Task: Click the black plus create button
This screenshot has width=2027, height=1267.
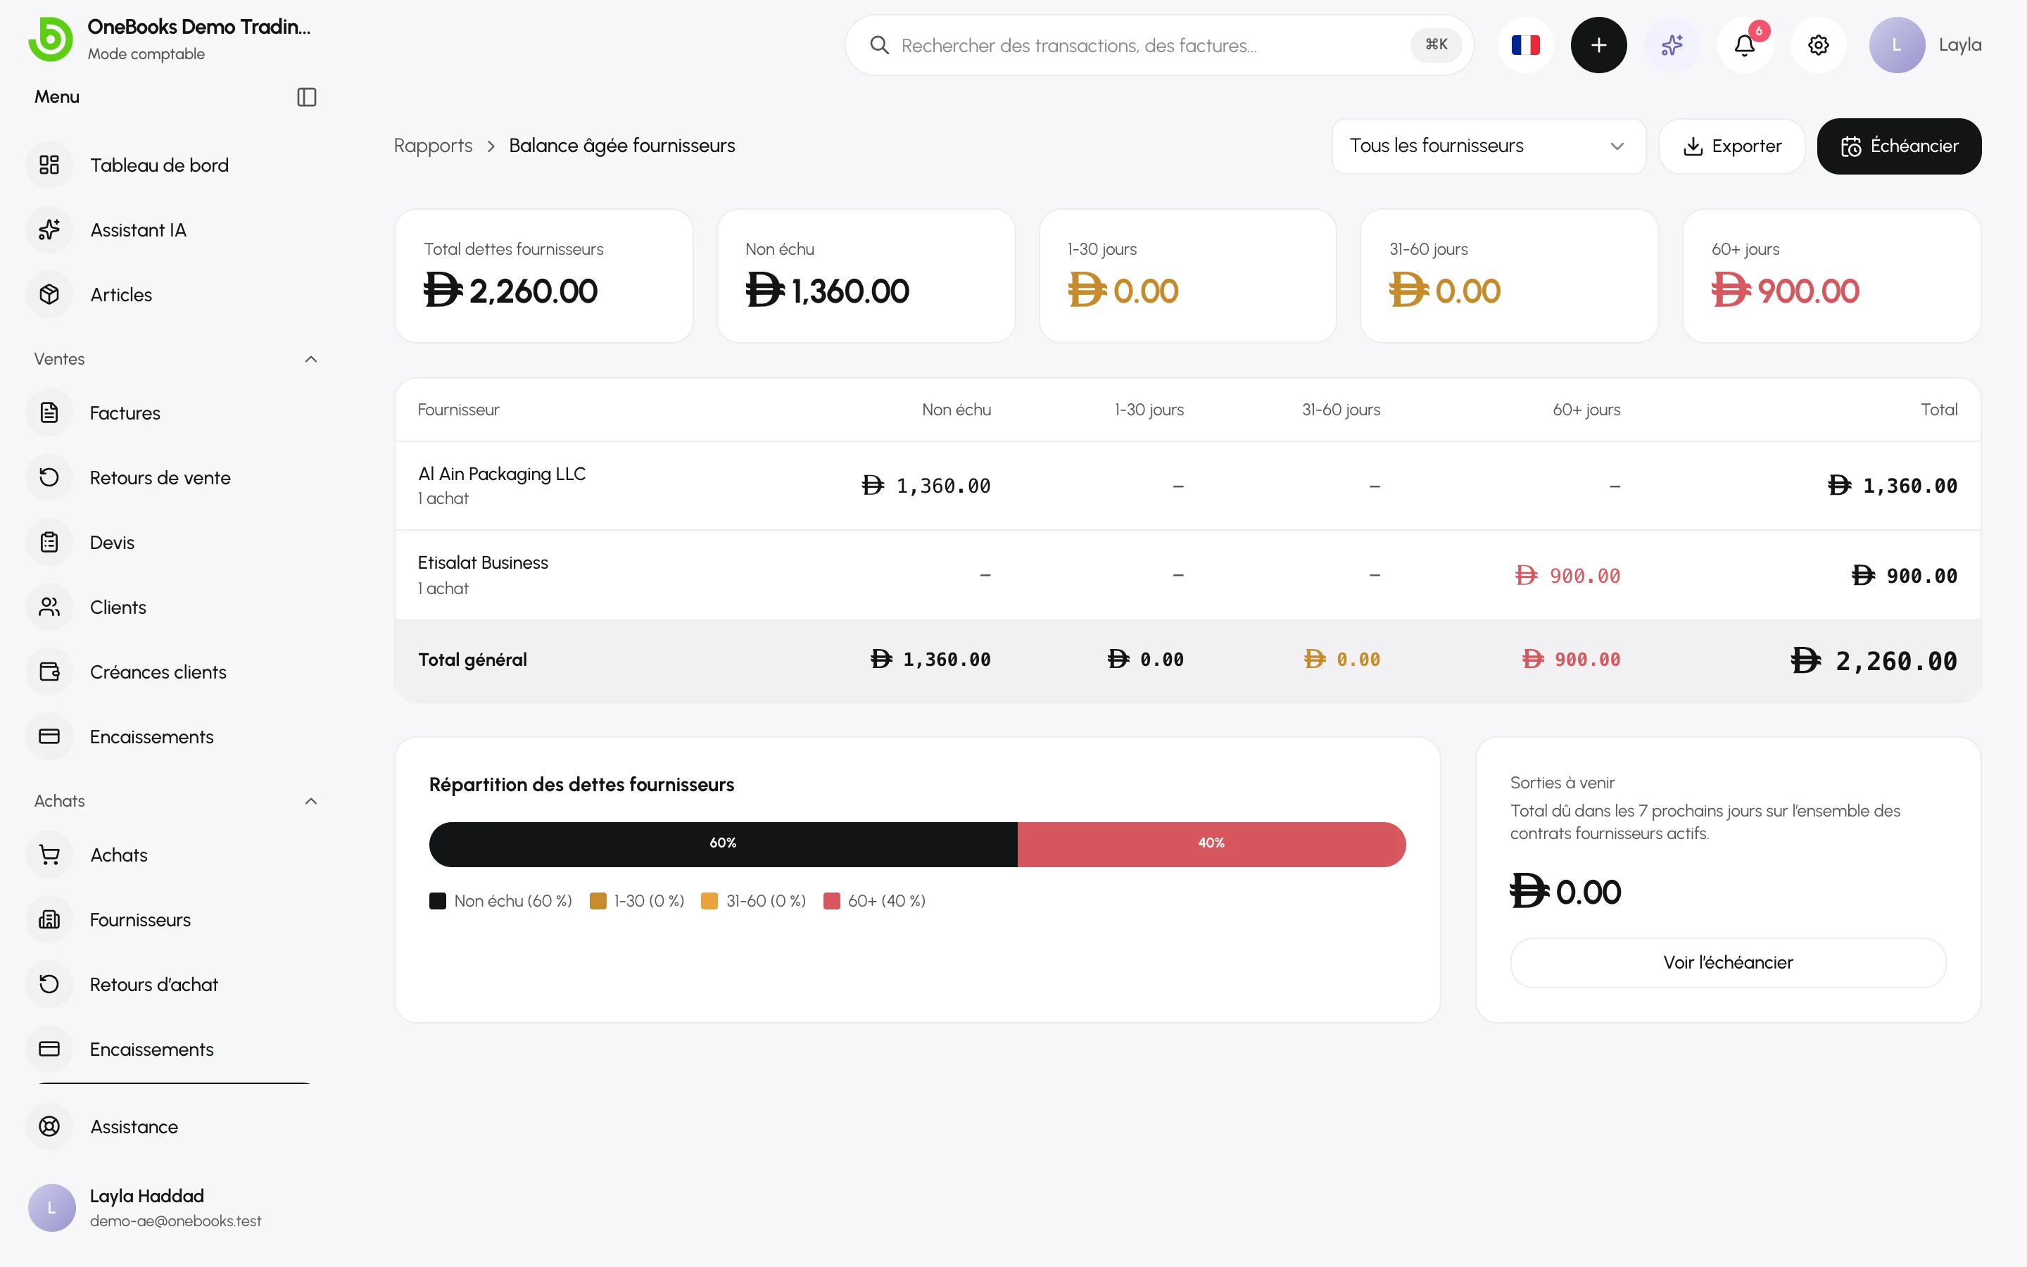Action: 1598,45
